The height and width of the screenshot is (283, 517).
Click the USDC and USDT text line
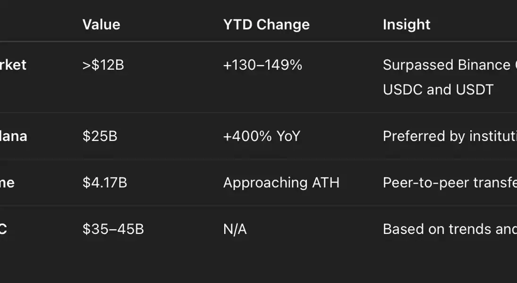(x=438, y=90)
